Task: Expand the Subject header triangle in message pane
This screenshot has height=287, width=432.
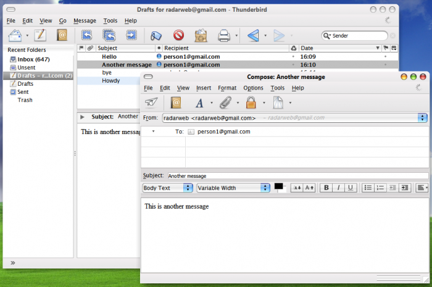Action: [x=82, y=117]
